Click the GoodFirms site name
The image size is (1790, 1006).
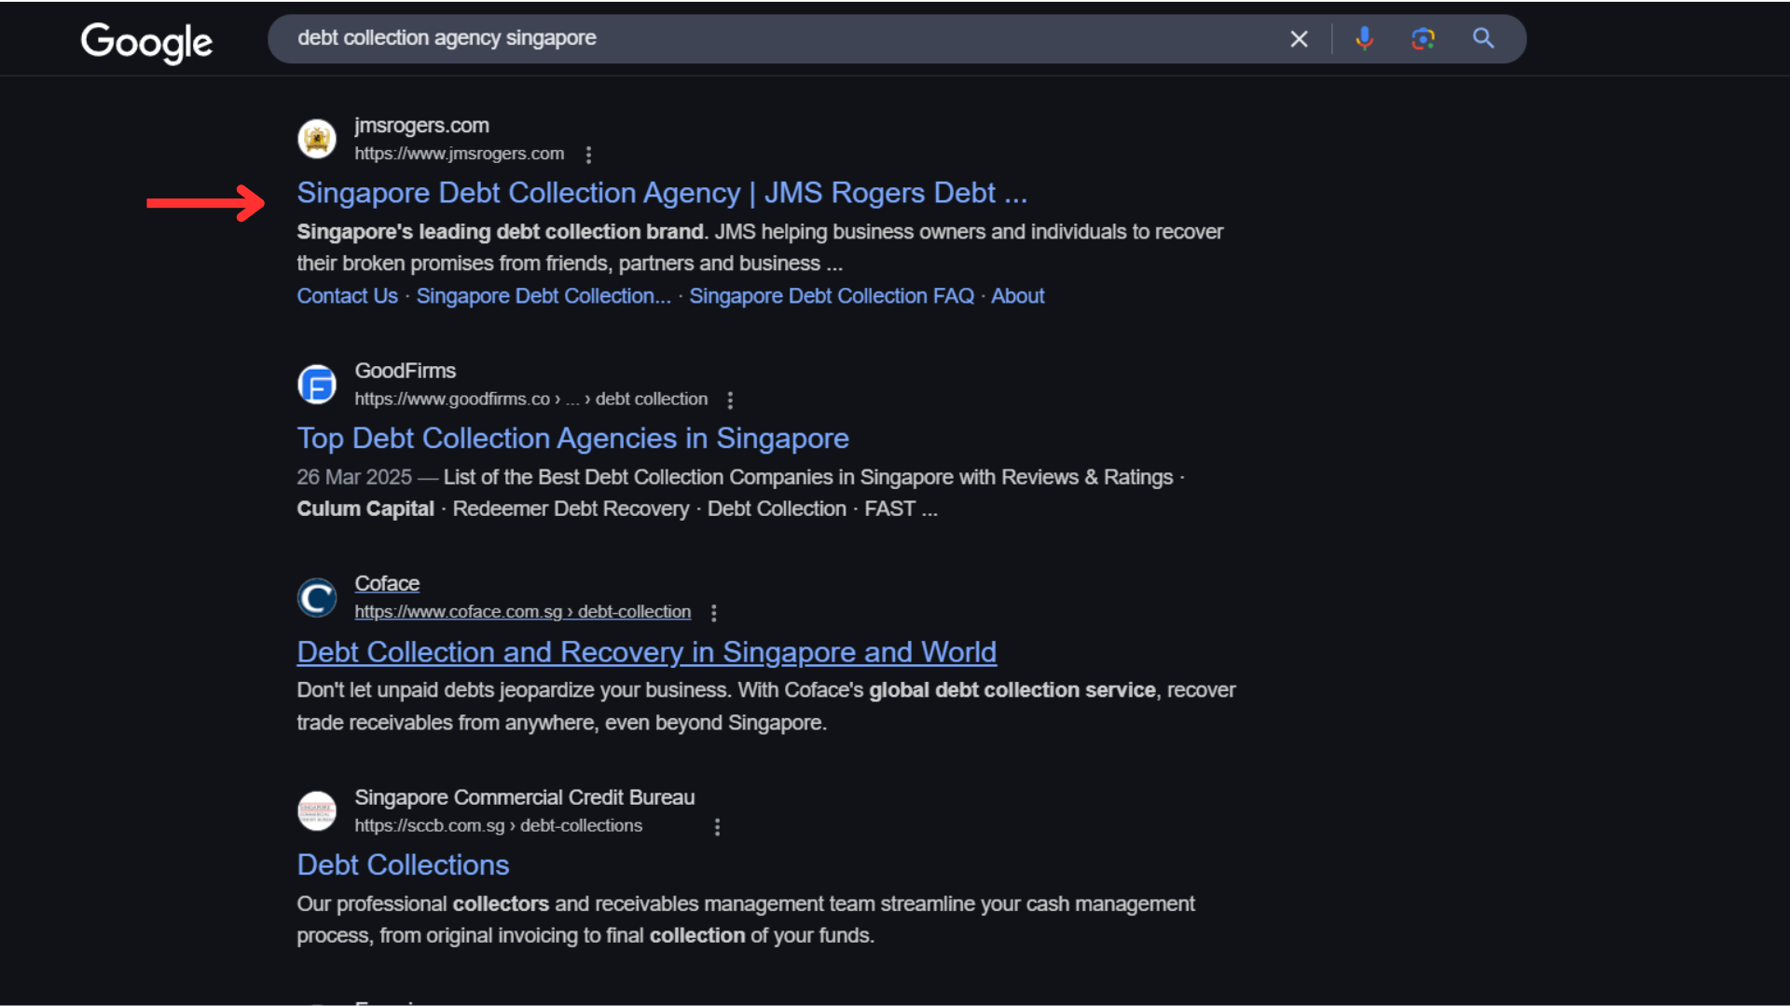(405, 371)
